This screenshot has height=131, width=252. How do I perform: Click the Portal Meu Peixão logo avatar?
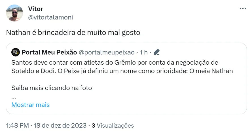coord(16,52)
